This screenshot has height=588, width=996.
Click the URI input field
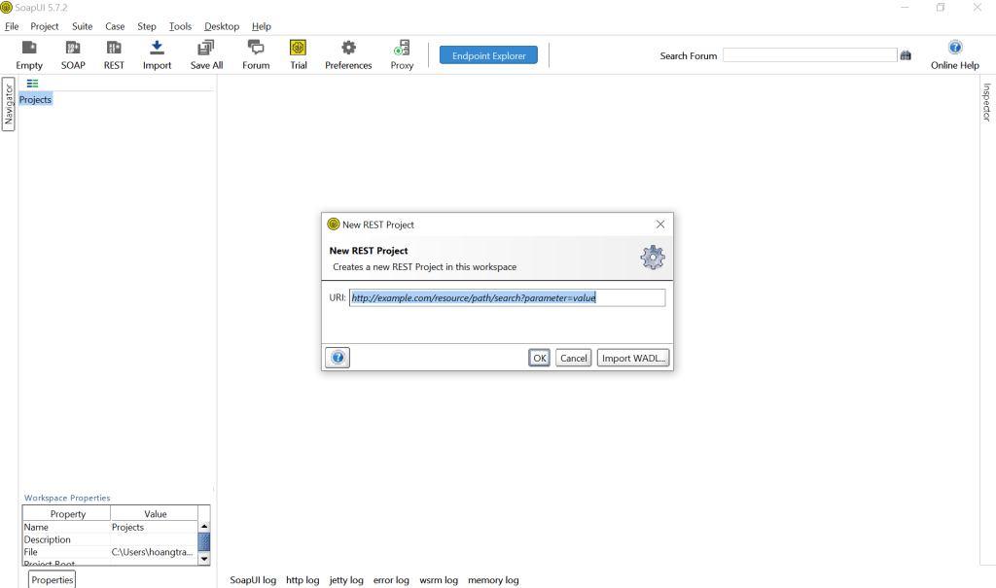(507, 298)
